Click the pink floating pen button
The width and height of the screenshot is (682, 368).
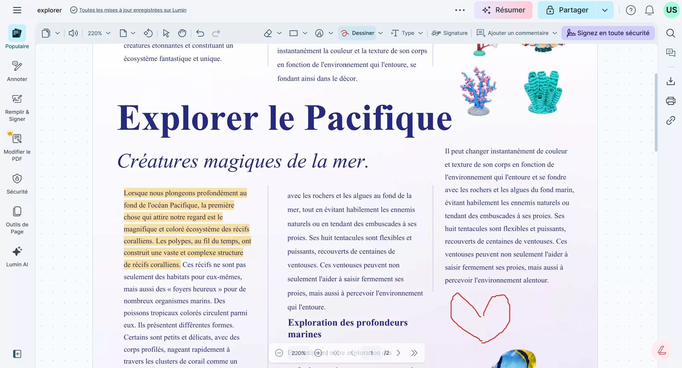[662, 350]
